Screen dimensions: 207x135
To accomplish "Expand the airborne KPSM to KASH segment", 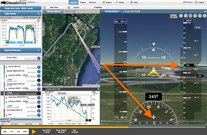I will 6,102.
